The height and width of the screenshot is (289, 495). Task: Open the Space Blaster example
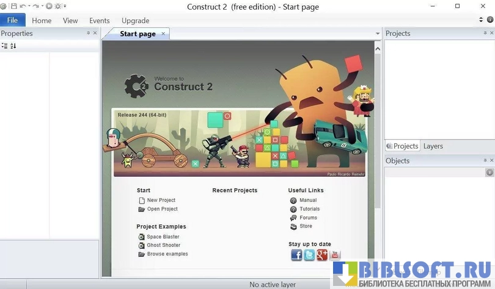163,237
